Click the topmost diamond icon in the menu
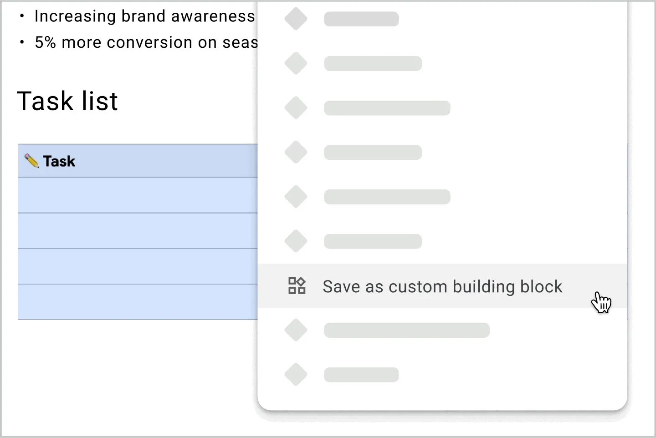This screenshot has width=656, height=438. point(296,18)
